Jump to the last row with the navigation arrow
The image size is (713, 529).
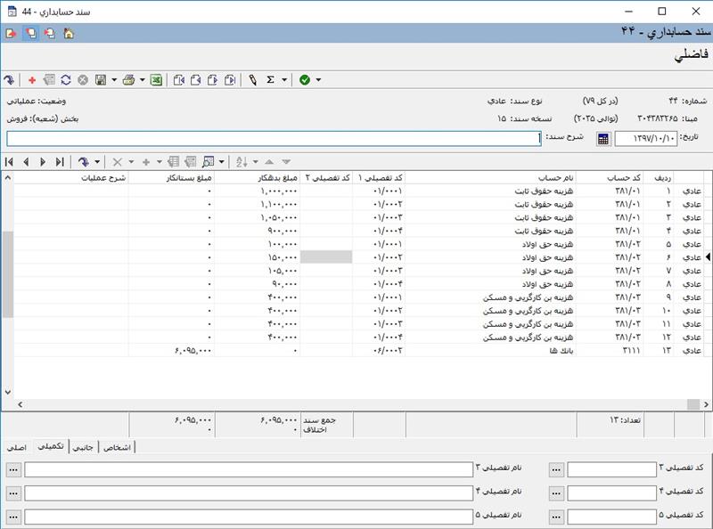(x=60, y=162)
